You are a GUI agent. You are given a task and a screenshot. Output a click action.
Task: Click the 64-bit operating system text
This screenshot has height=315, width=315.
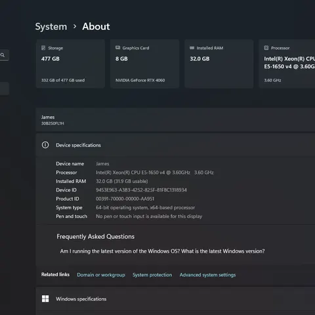145,207
